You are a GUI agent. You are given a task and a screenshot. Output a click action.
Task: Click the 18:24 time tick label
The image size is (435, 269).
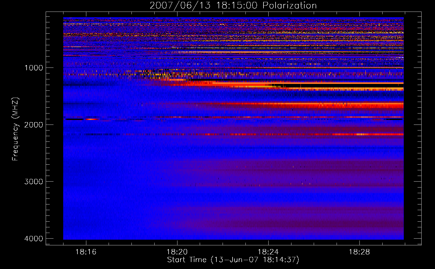coord(268,252)
